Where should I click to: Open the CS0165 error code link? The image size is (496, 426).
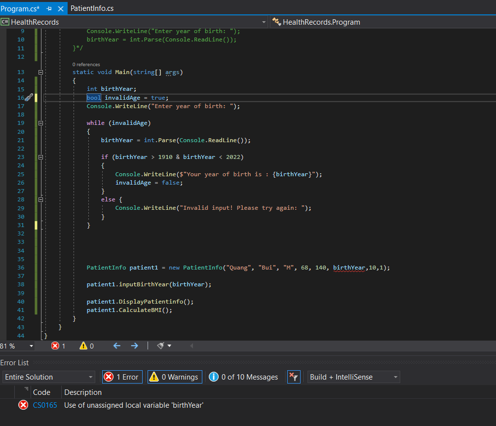click(45, 405)
